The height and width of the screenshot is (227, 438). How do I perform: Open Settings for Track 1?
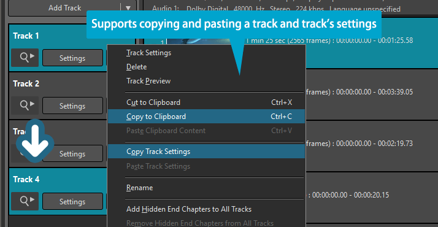pos(72,58)
